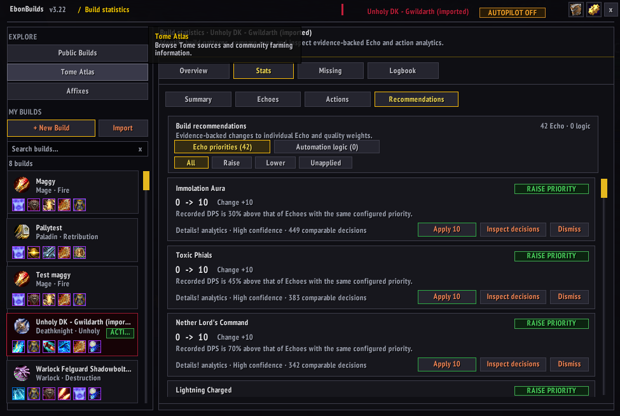Open the Affixes page
The image size is (620, 416).
click(x=78, y=91)
